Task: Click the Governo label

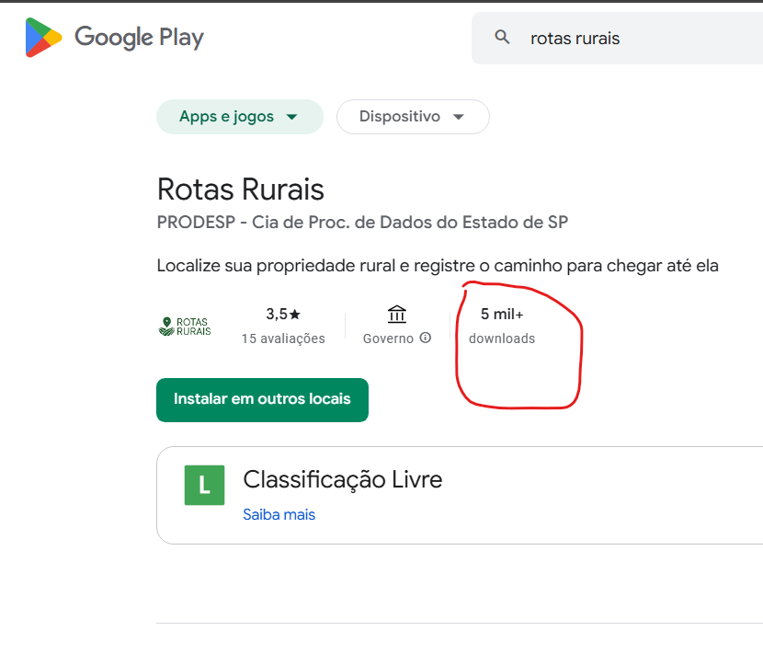Action: click(x=388, y=338)
